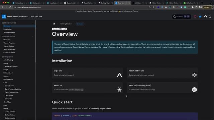Click the Version: 4.0.0-rc.3 badge
This screenshot has width=214, height=120.
(x=59, y=29)
